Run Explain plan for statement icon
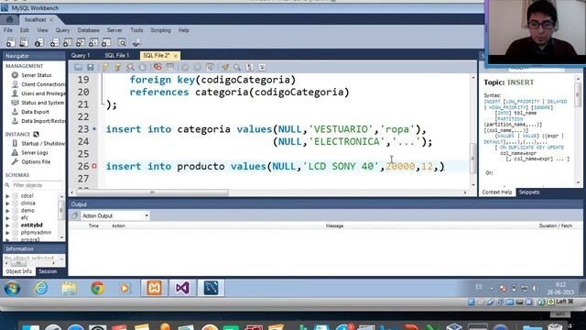Viewport: 586px width, 330px height. pyautogui.click(x=130, y=67)
